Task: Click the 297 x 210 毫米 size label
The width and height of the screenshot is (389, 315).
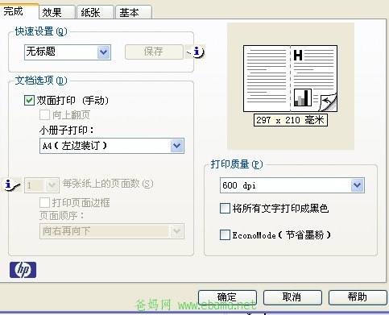Action: [291, 120]
